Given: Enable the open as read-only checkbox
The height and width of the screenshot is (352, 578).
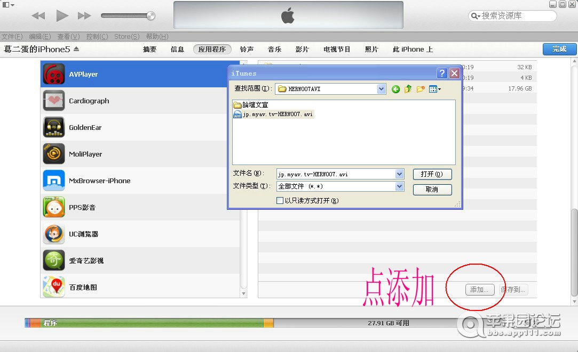Looking at the screenshot, I should click(280, 201).
